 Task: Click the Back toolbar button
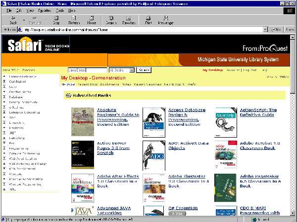click(13, 20)
